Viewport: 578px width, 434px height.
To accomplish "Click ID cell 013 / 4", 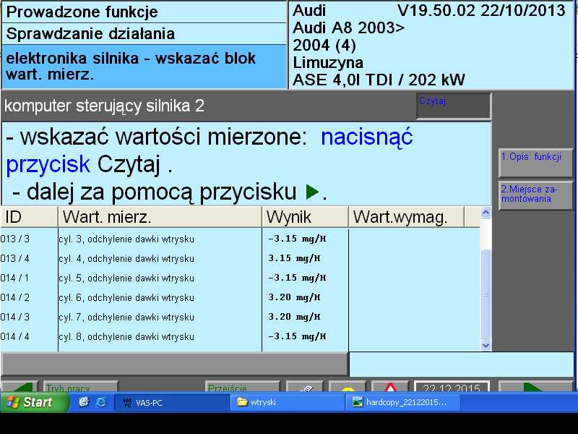I will click(x=14, y=258).
